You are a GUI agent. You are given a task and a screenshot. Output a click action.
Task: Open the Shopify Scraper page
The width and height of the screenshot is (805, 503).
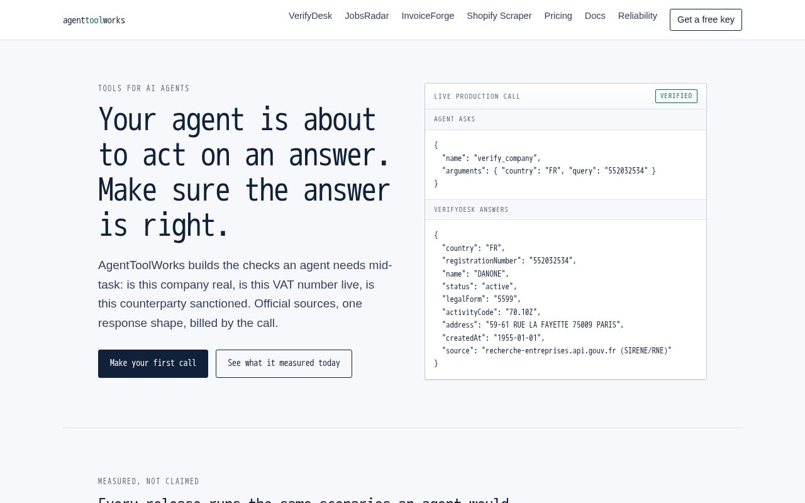pos(499,16)
